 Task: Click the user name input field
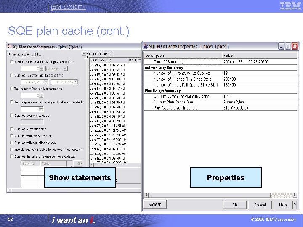tap(32, 122)
